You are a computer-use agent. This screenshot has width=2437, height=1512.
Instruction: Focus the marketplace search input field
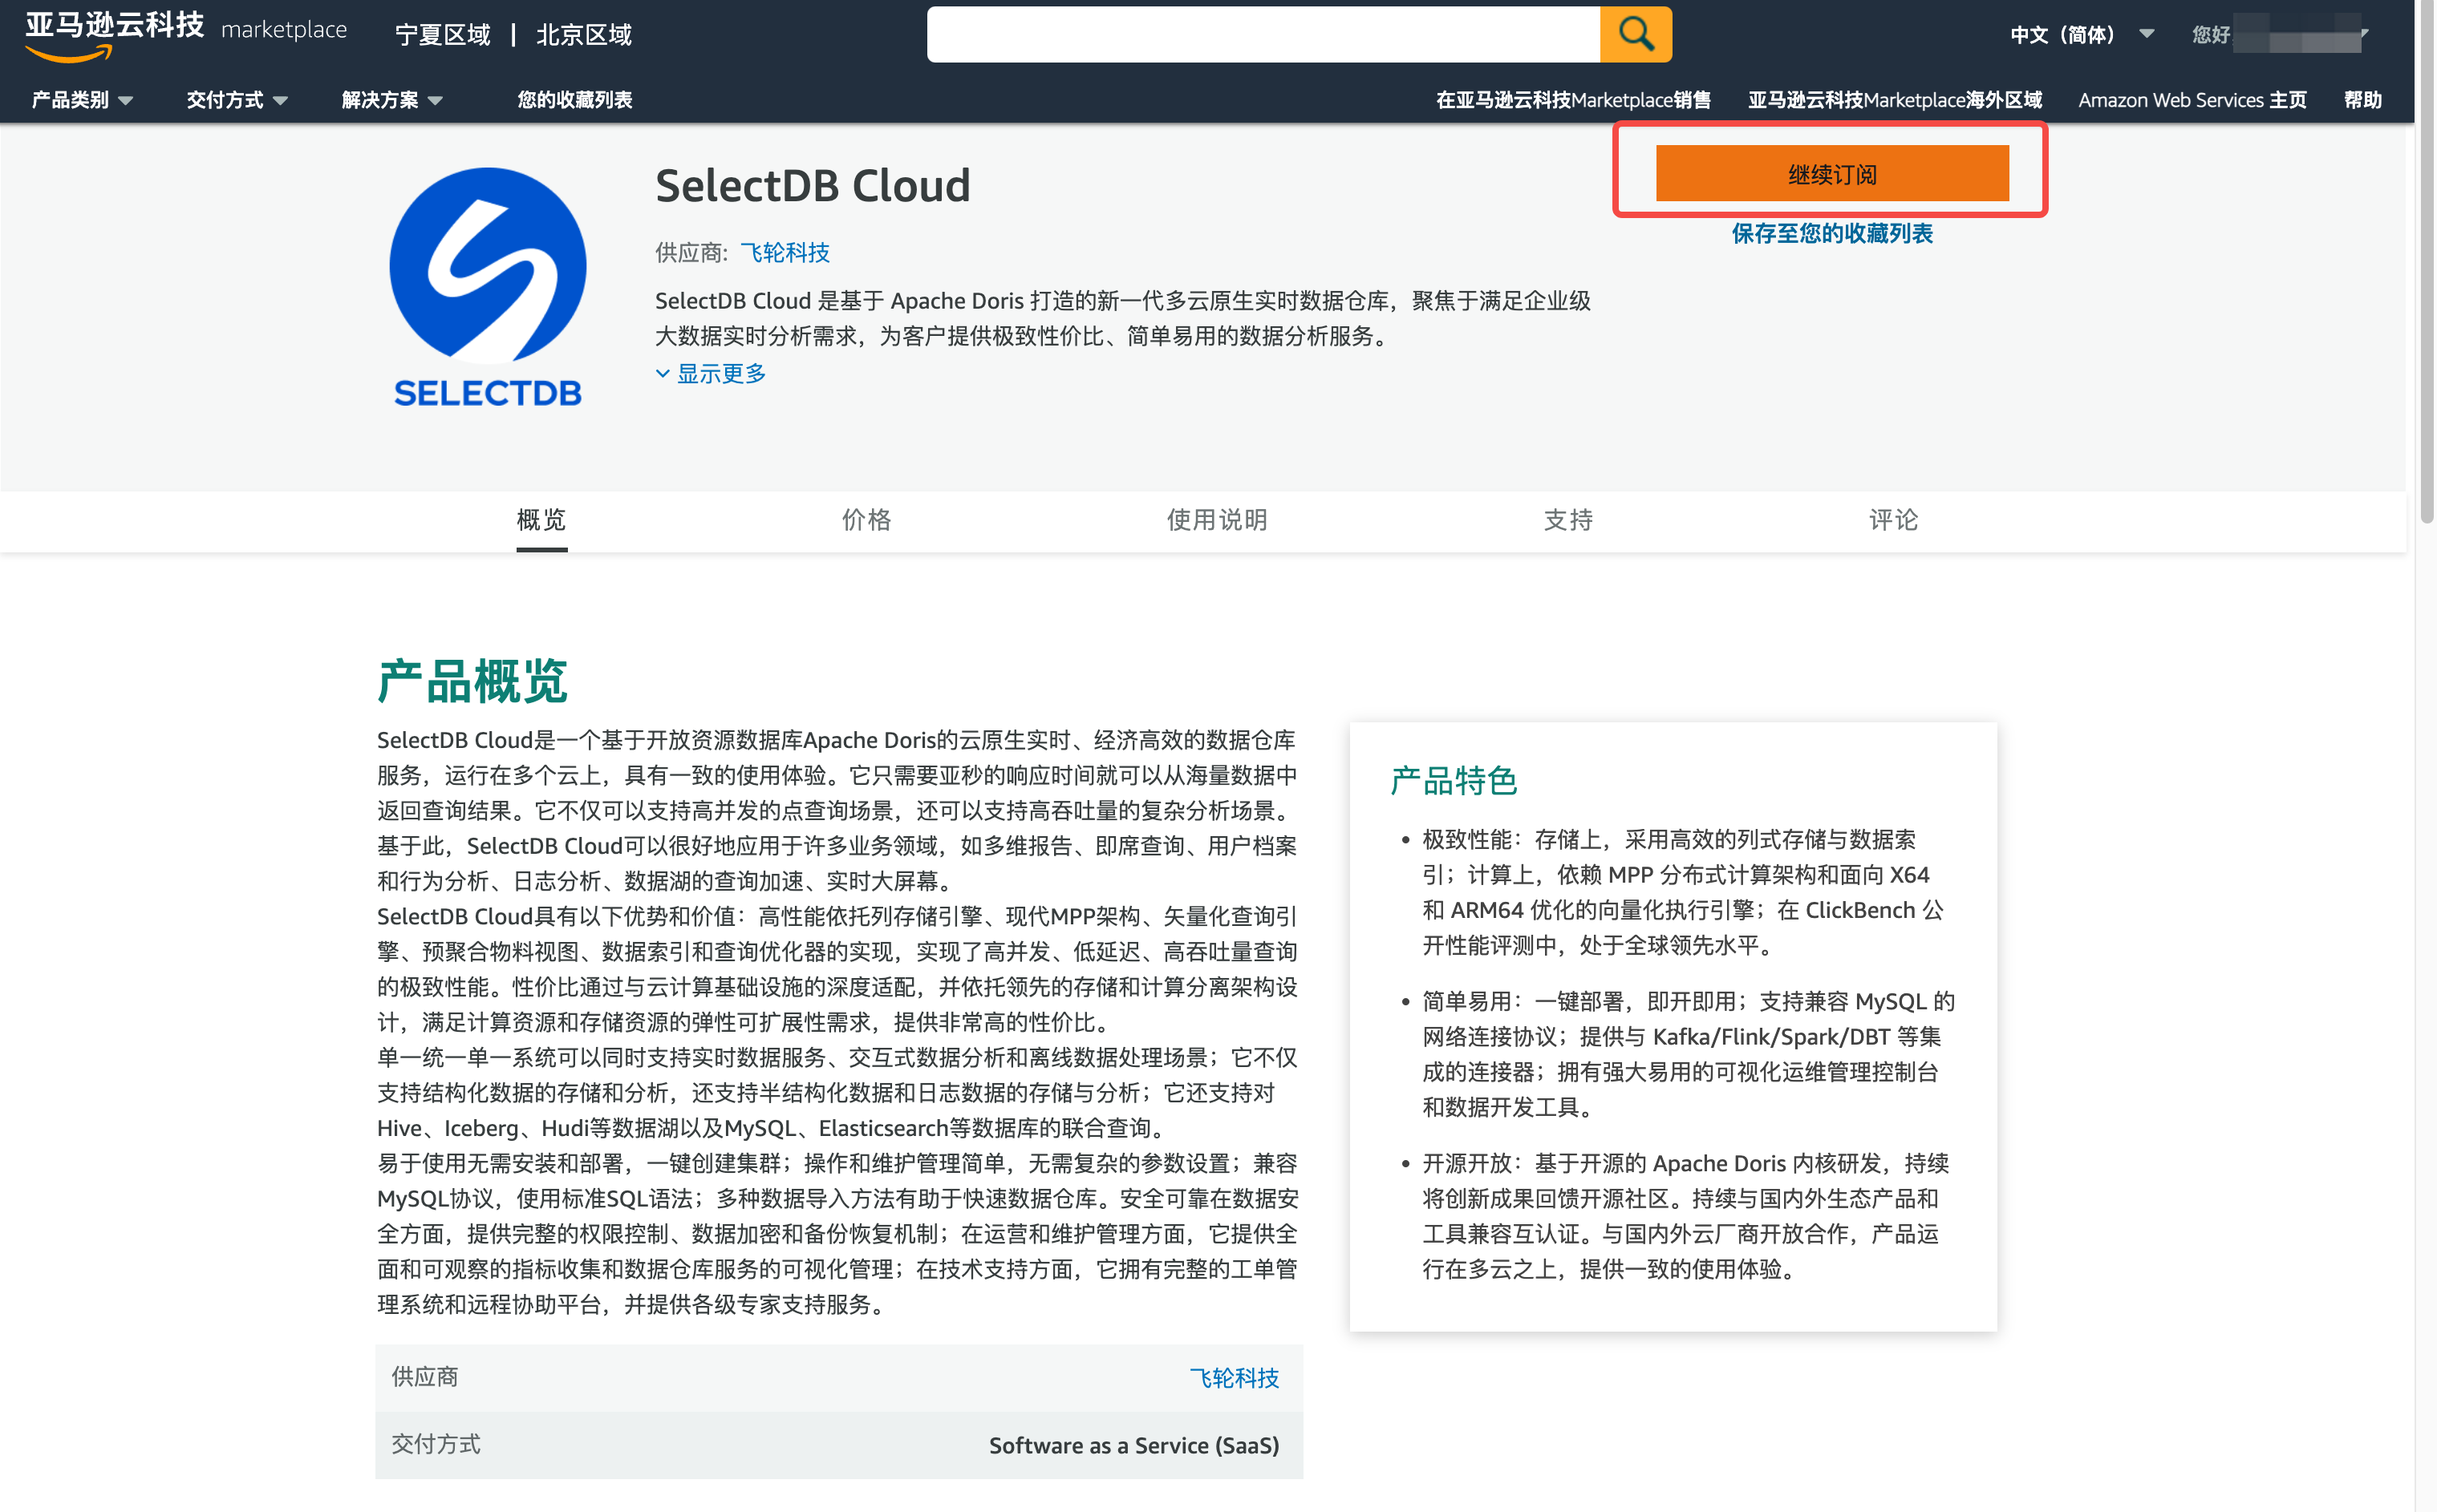point(1263,34)
